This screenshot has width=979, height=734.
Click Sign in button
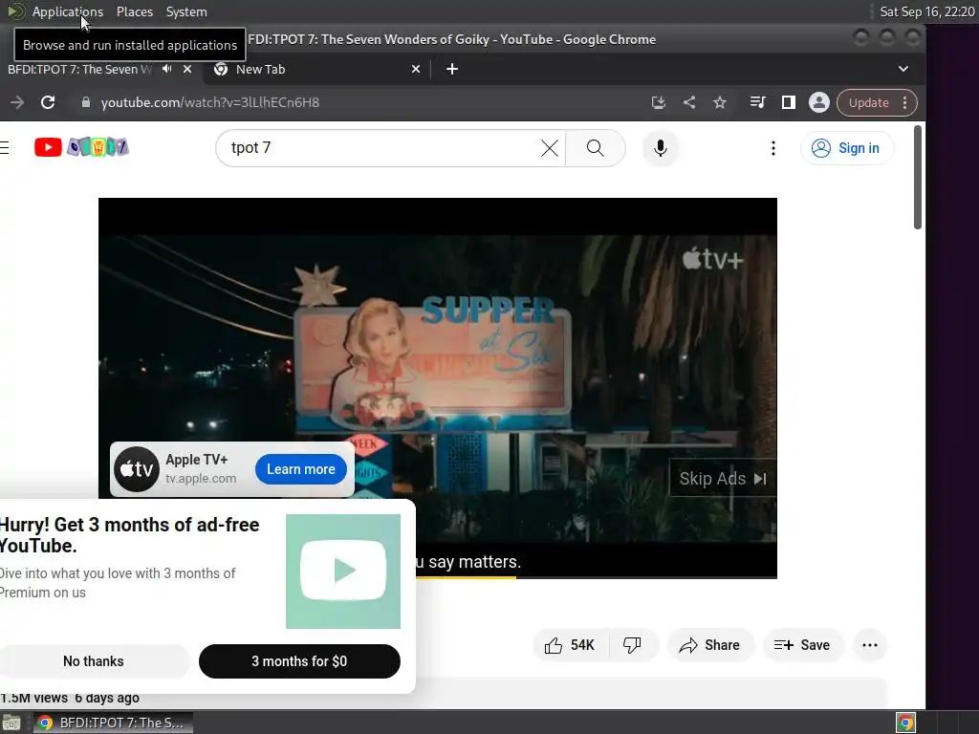847,148
